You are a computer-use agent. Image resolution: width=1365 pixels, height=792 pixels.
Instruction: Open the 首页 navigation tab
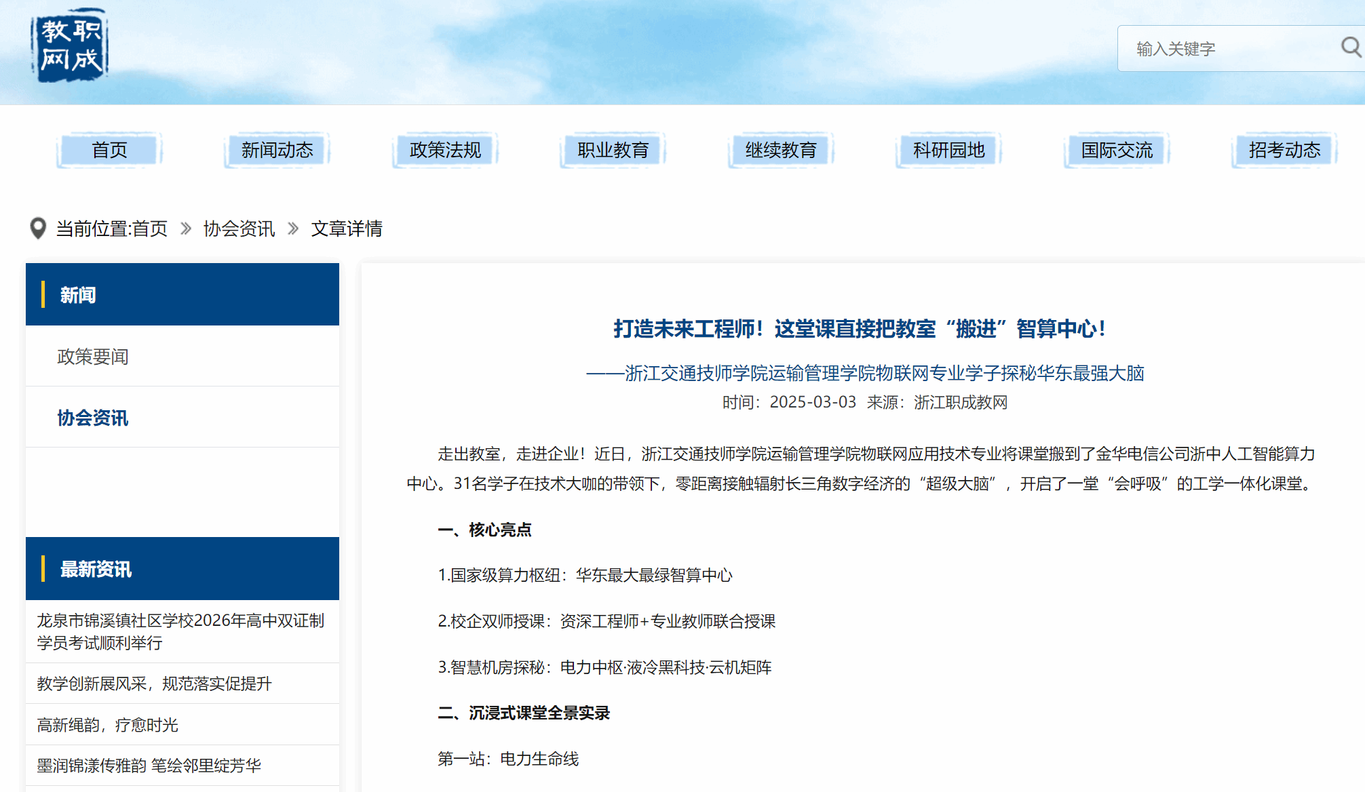pos(109,150)
